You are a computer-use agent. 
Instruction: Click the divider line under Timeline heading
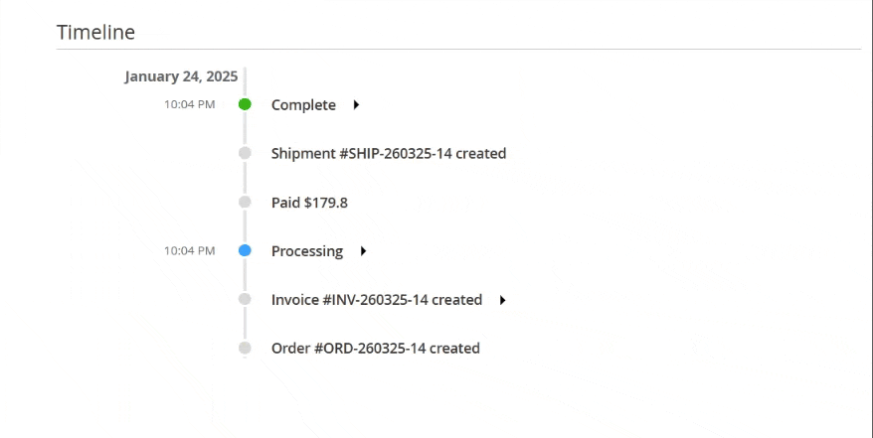(458, 49)
